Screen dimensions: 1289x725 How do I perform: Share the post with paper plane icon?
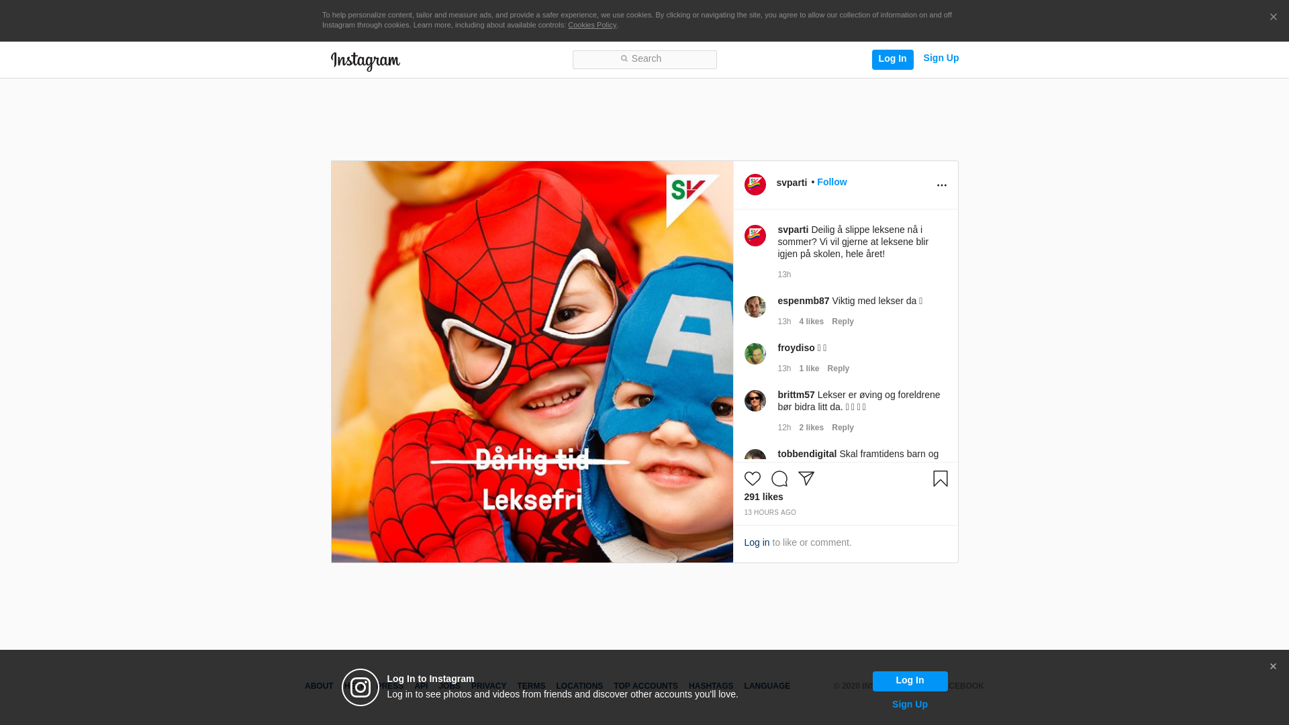click(x=806, y=479)
